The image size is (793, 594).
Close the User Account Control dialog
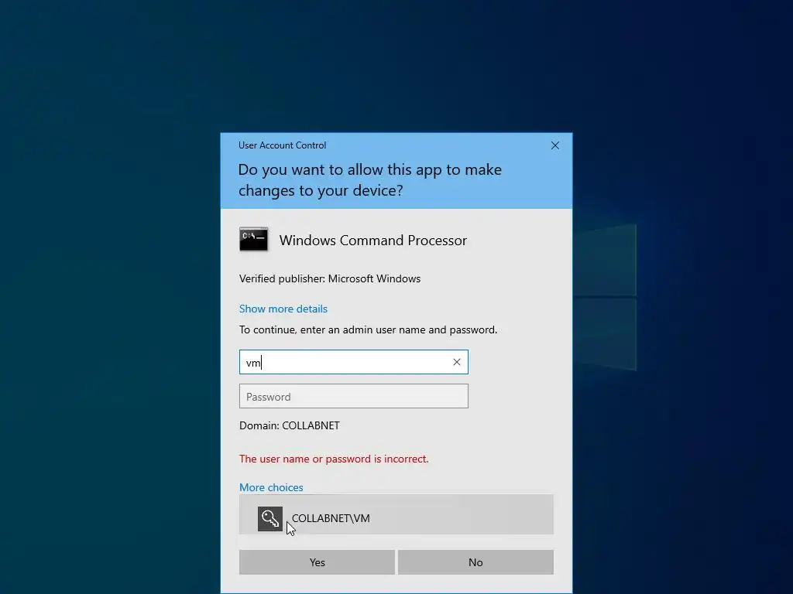554,145
